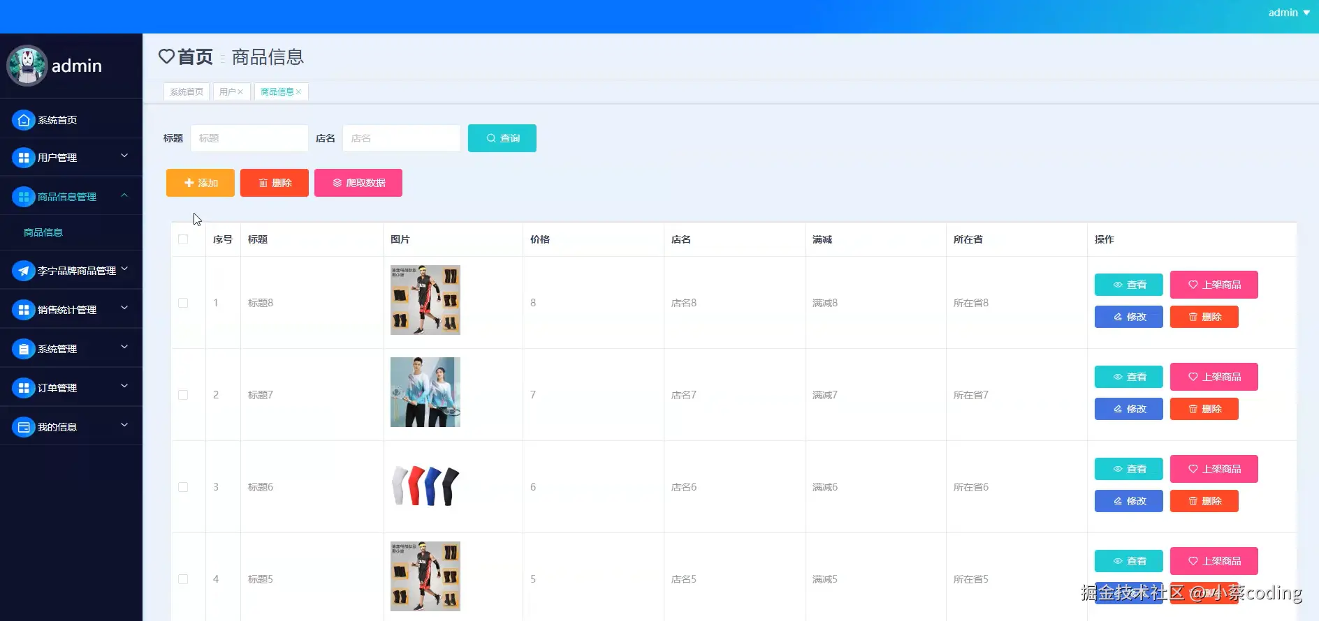This screenshot has width=1319, height=621.
Task: Click the 李宁品牌商品管理 paper plane icon
Action: click(x=23, y=271)
